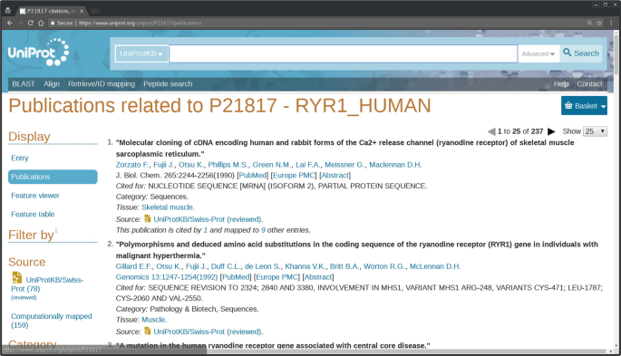Filter by Computationally mapped (159)
The height and width of the screenshot is (356, 621).
point(52,321)
